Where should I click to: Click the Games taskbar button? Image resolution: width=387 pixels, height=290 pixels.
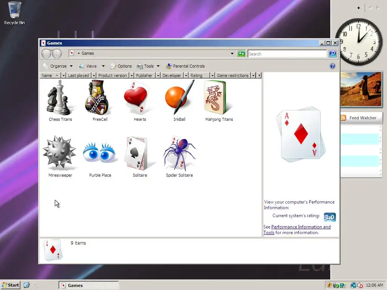tap(89, 285)
